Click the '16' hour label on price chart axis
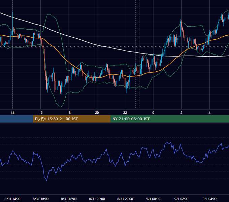 pyautogui.click(x=41, y=113)
